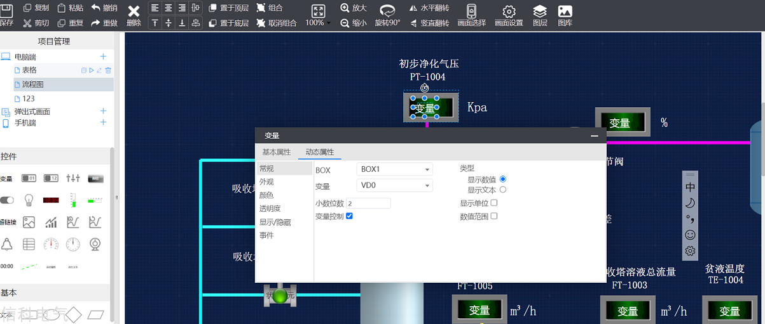765x324 pixels.
Task: Click 重复 duplicate in toolbar
Action: [70, 23]
